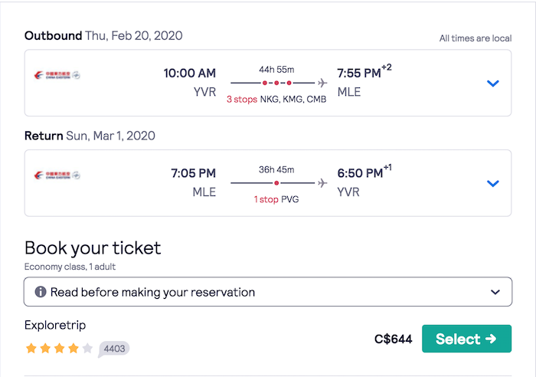The image size is (536, 377).
Task: Click the Select button for Exploretrip
Action: 466,339
